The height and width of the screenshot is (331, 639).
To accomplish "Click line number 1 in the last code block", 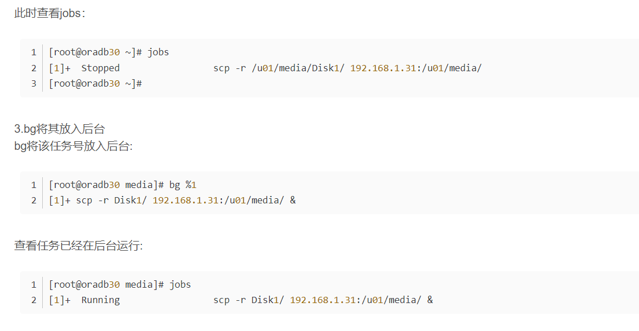I will [34, 285].
